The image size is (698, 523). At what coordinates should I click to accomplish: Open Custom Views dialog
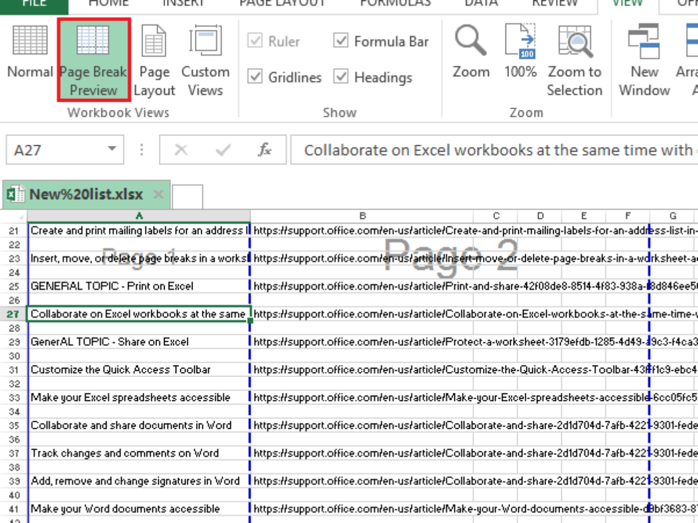pos(205,60)
